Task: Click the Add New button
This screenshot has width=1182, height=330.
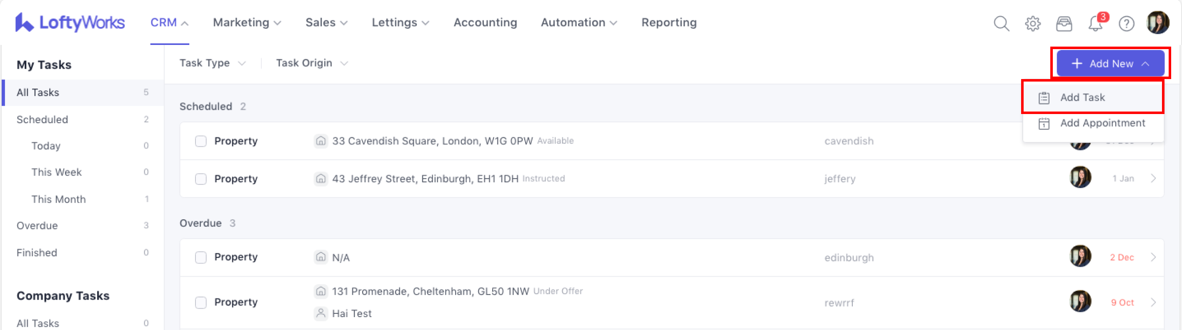Action: pyautogui.click(x=1110, y=63)
